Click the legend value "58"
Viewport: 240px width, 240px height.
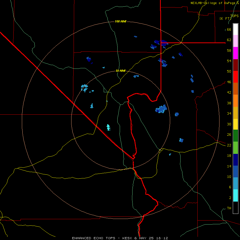(x=229, y=50)
